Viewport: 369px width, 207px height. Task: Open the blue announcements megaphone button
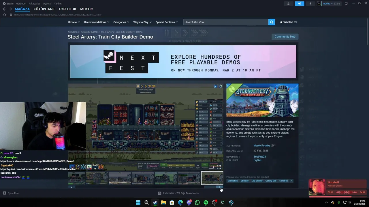pyautogui.click(x=300, y=3)
